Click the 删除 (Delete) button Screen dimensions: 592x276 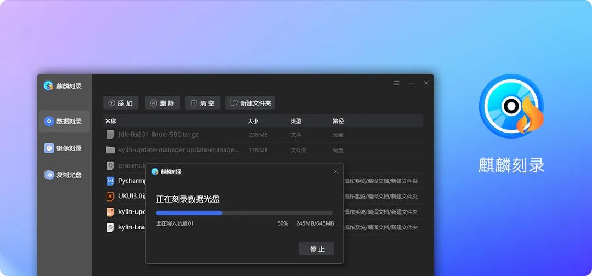[162, 103]
